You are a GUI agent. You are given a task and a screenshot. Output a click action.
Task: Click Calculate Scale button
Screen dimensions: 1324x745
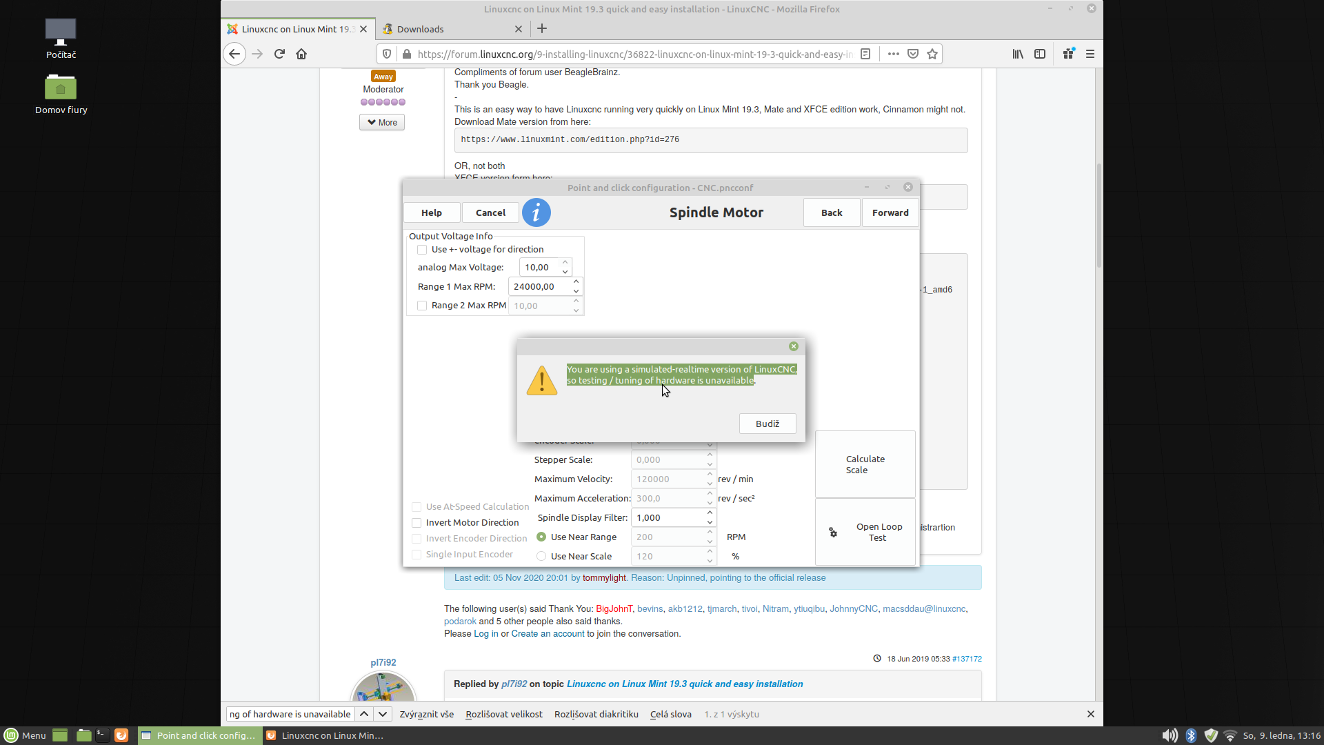tap(865, 464)
